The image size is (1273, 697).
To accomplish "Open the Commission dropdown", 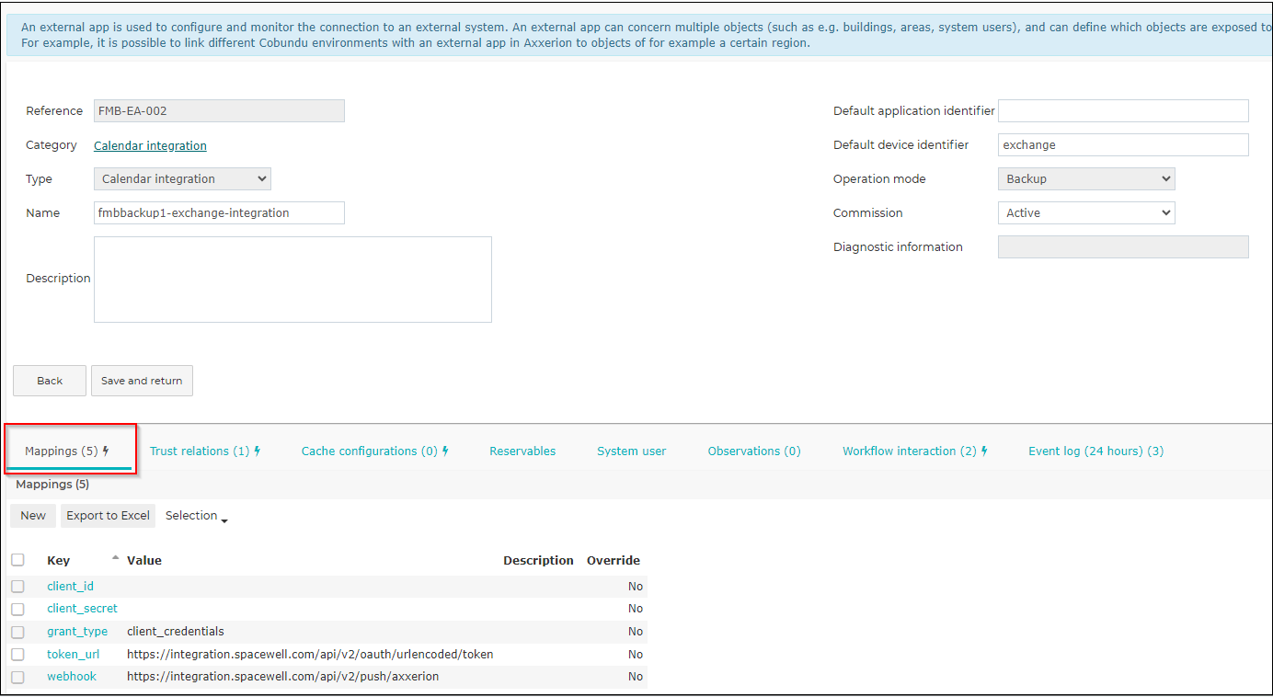I will tap(1086, 212).
